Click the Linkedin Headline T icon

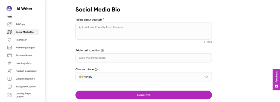click(x=10, y=79)
